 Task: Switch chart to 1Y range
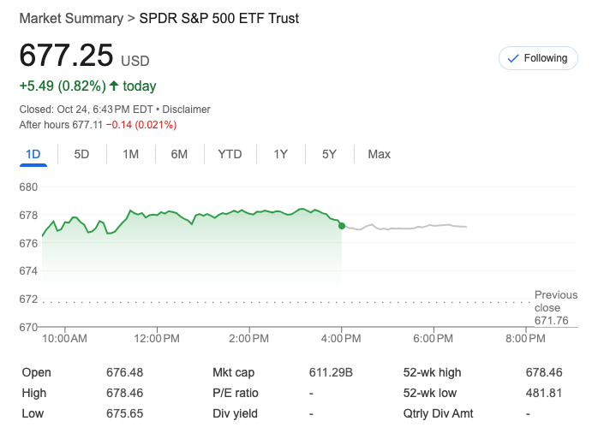point(280,154)
